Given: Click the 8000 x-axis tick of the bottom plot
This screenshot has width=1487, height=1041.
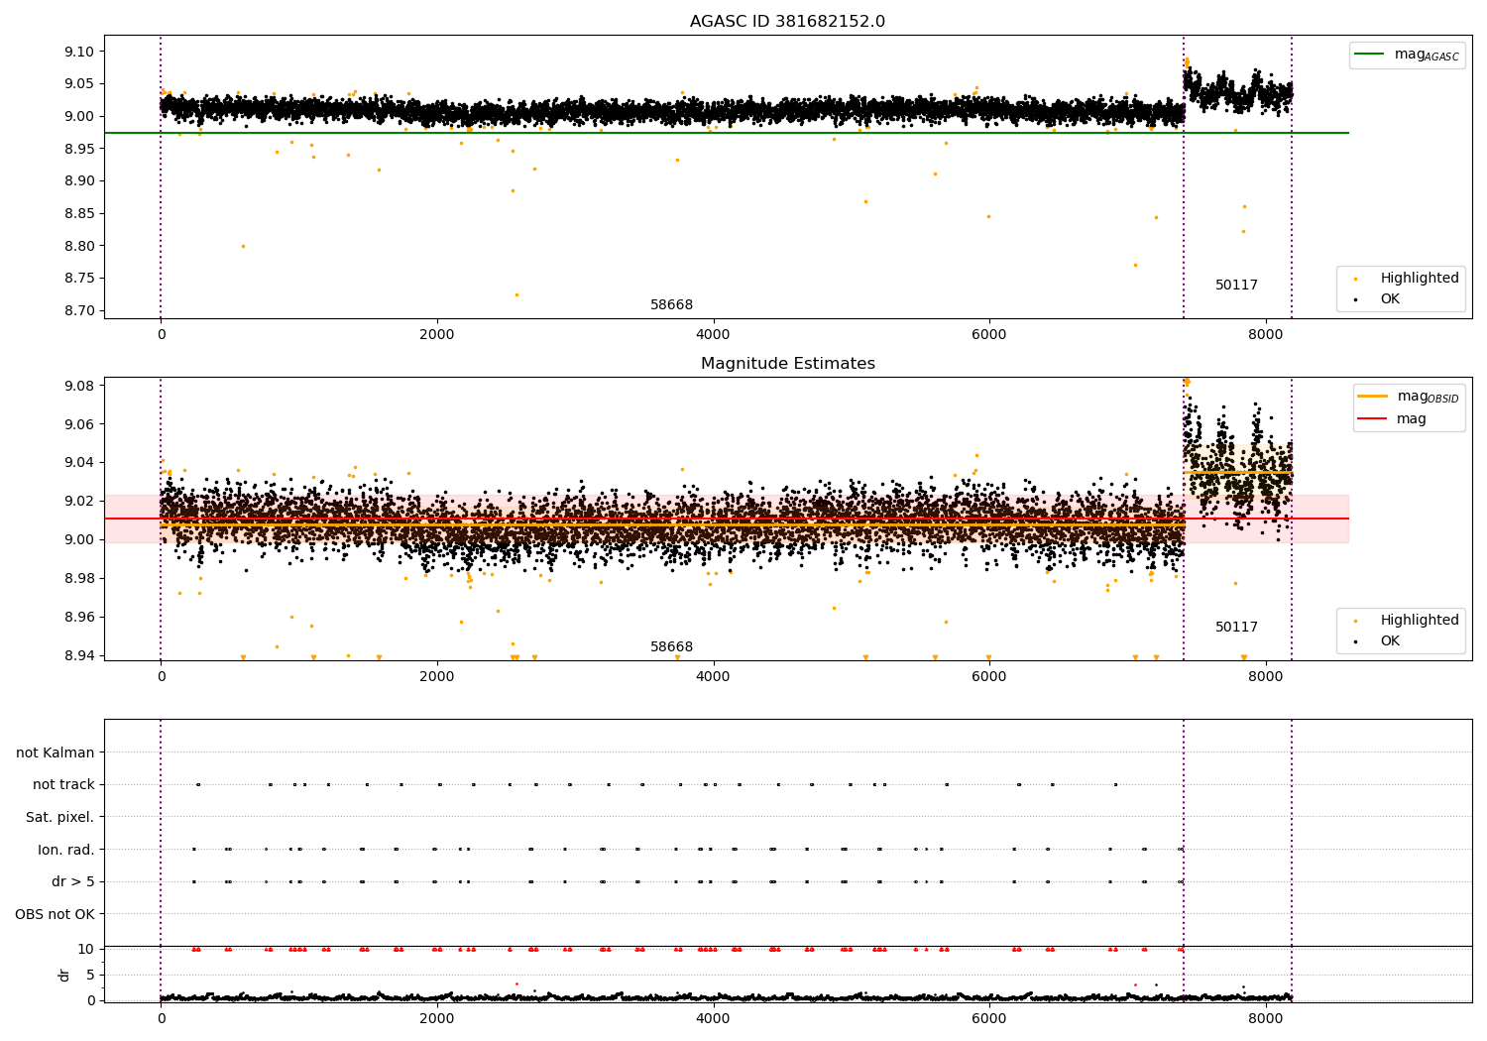Looking at the screenshot, I should pos(1265,1018).
